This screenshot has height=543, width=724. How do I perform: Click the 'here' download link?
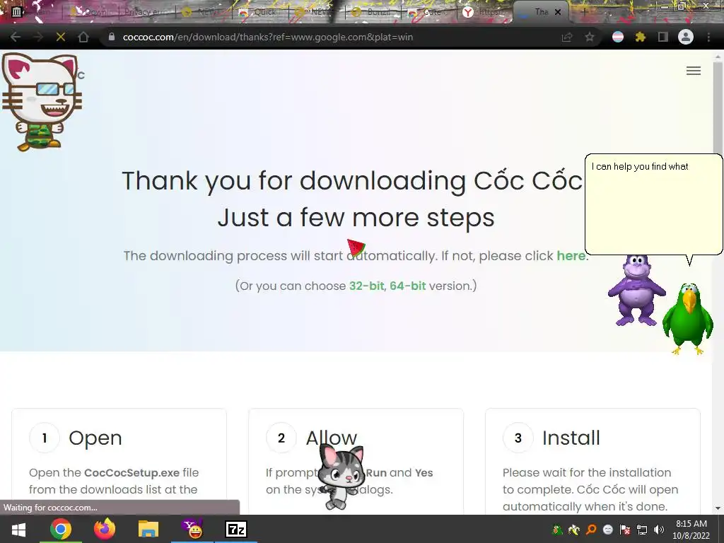571,256
